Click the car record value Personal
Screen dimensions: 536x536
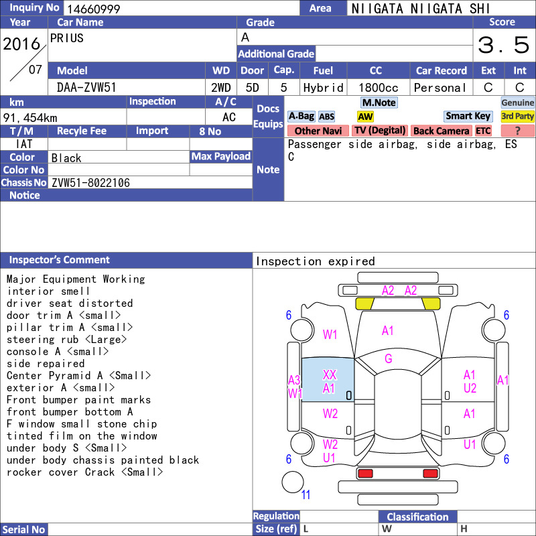[440, 88]
